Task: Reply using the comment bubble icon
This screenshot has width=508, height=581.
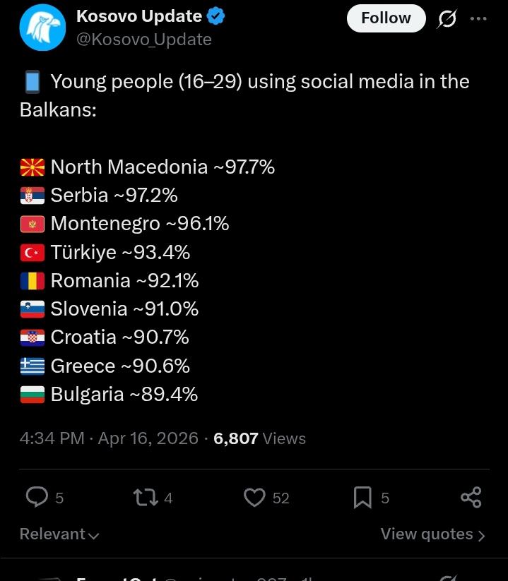Action: point(37,497)
